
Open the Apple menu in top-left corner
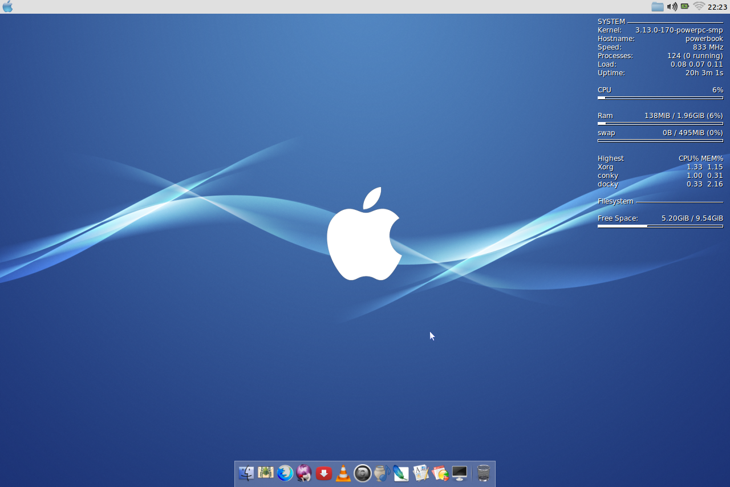7,7
